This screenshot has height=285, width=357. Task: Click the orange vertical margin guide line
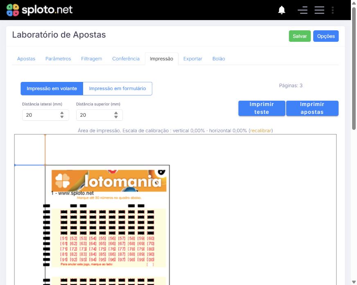pyautogui.click(x=45, y=150)
